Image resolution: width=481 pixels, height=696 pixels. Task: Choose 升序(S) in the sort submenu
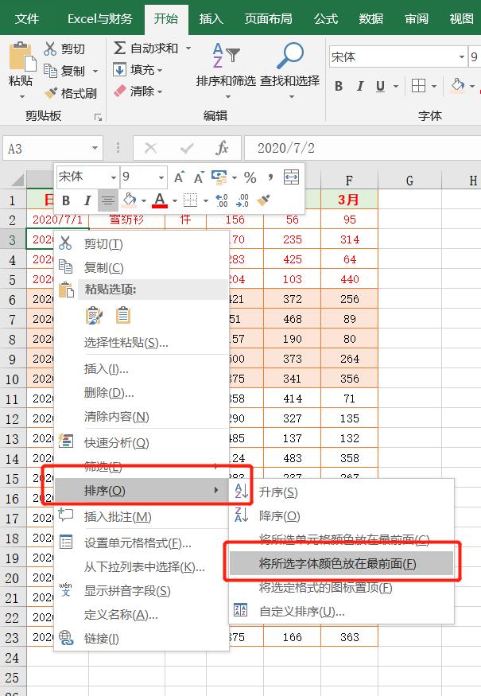click(x=342, y=492)
